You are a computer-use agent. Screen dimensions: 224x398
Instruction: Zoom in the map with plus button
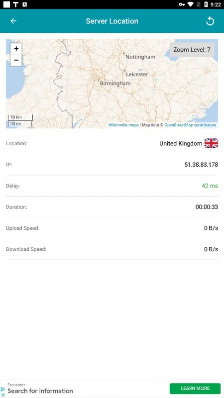16,49
